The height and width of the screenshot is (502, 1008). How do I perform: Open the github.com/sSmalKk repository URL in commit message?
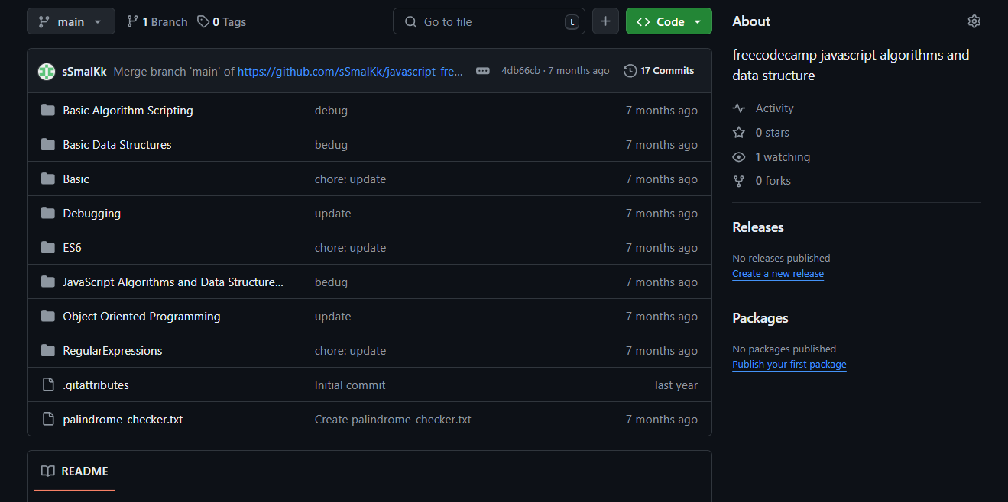pyautogui.click(x=350, y=71)
